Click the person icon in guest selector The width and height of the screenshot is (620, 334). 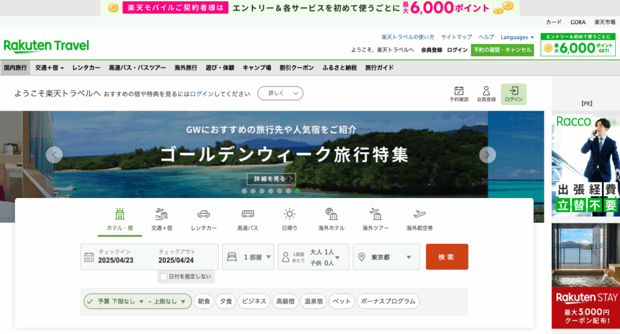point(286,257)
